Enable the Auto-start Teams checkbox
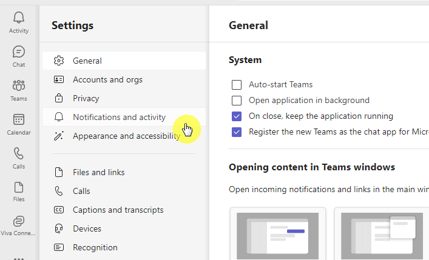The width and height of the screenshot is (429, 260). (x=237, y=85)
